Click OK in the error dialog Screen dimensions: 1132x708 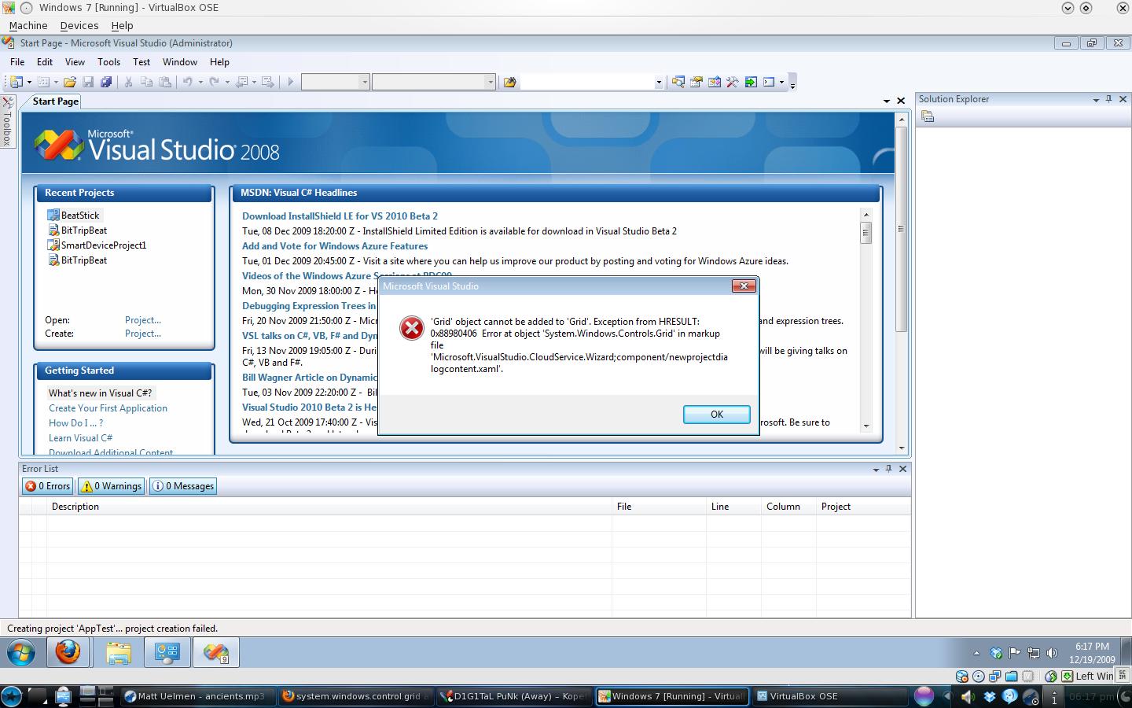click(x=716, y=415)
